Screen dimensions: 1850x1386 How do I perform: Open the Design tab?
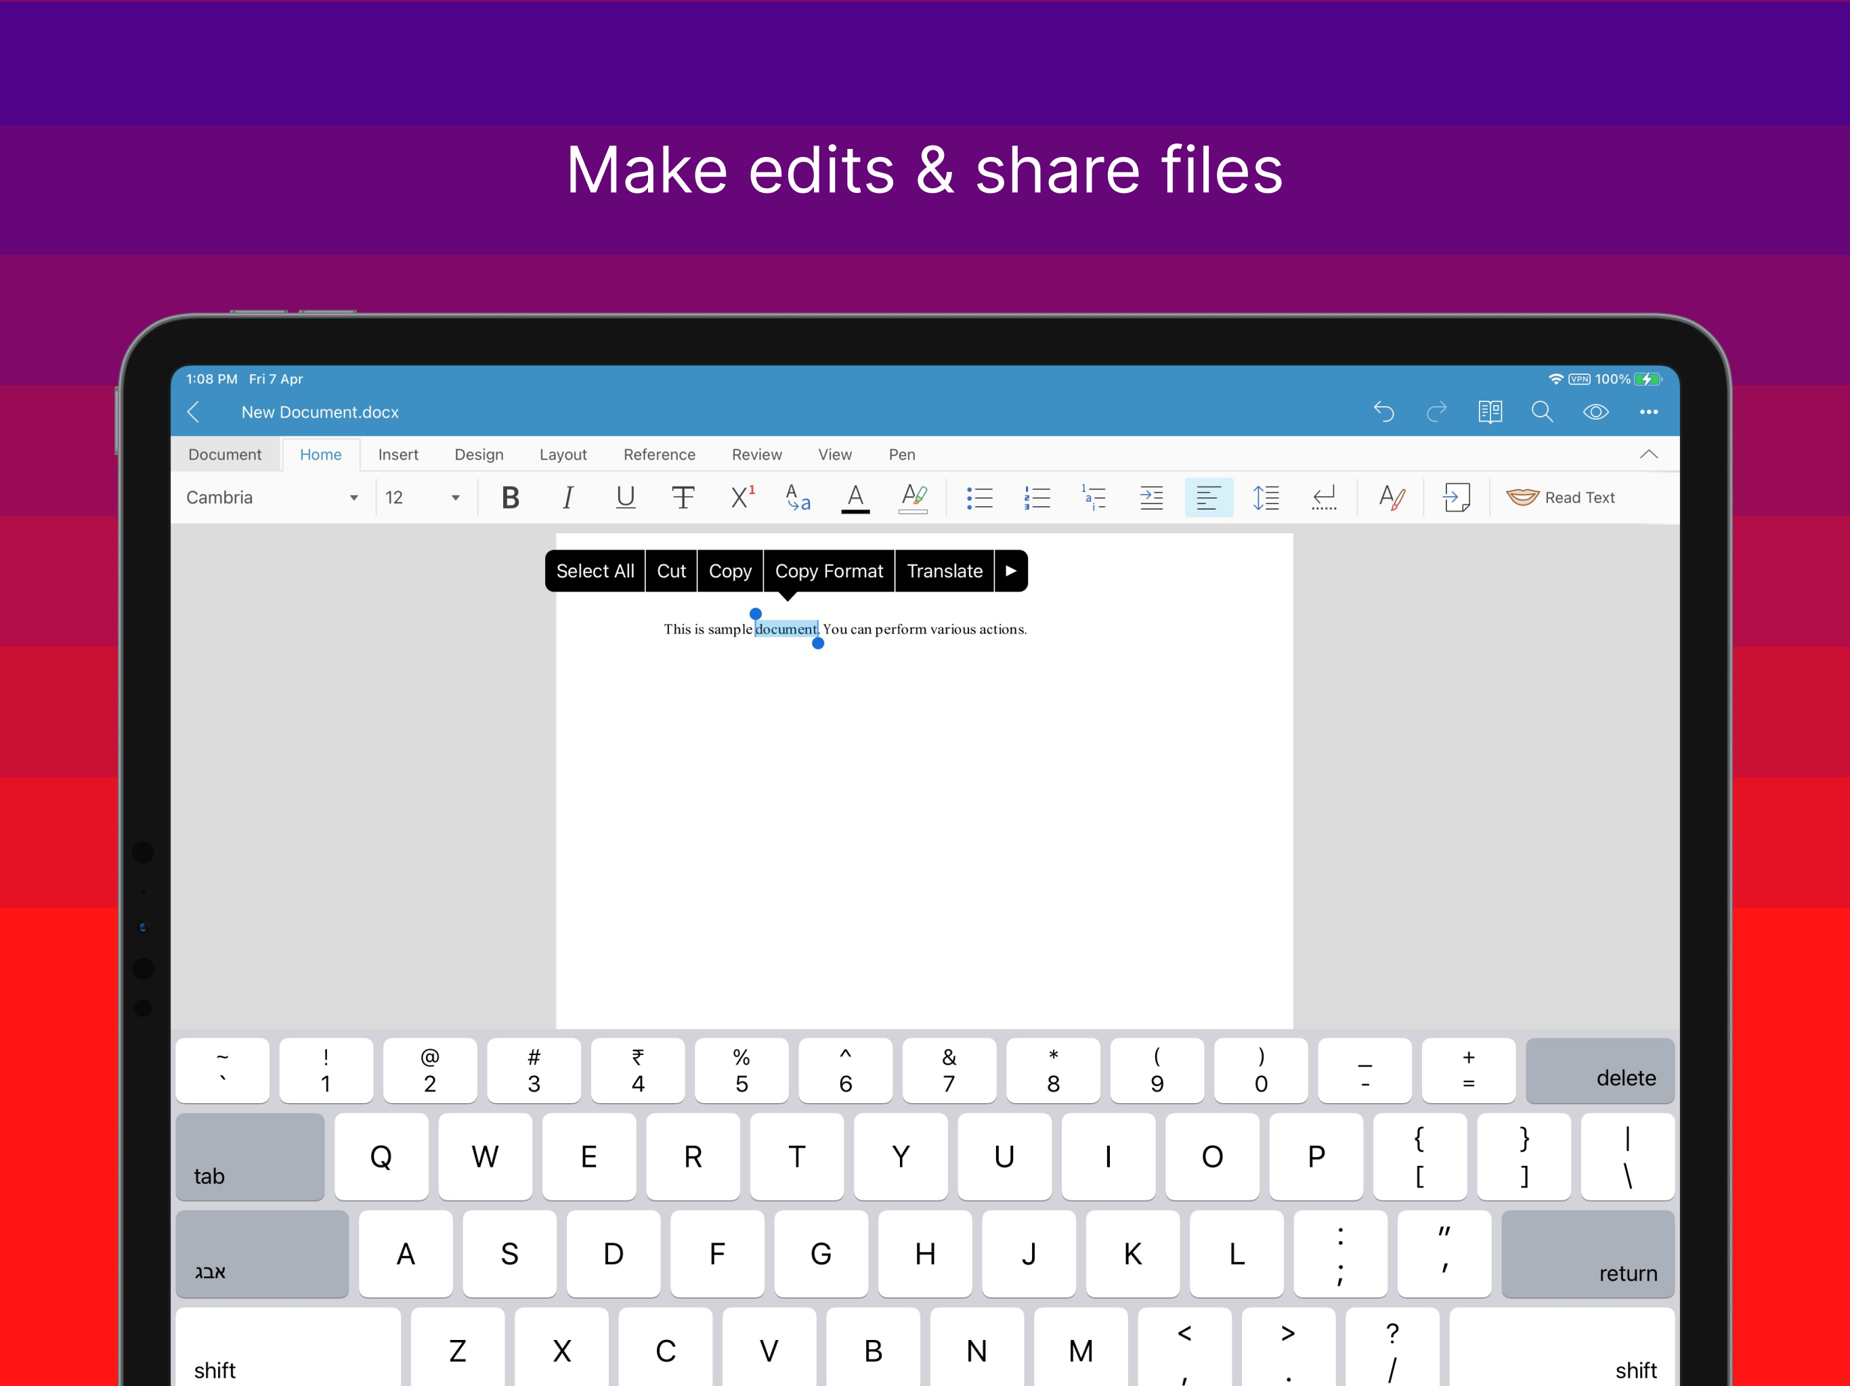point(479,454)
